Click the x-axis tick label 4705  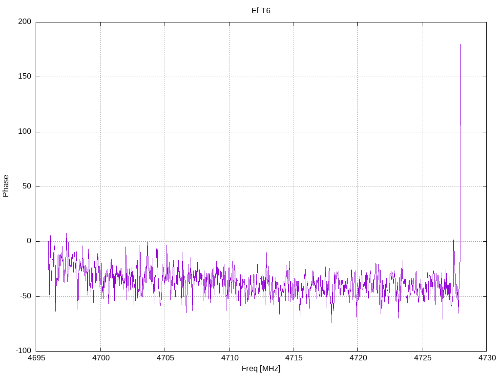[165, 358]
